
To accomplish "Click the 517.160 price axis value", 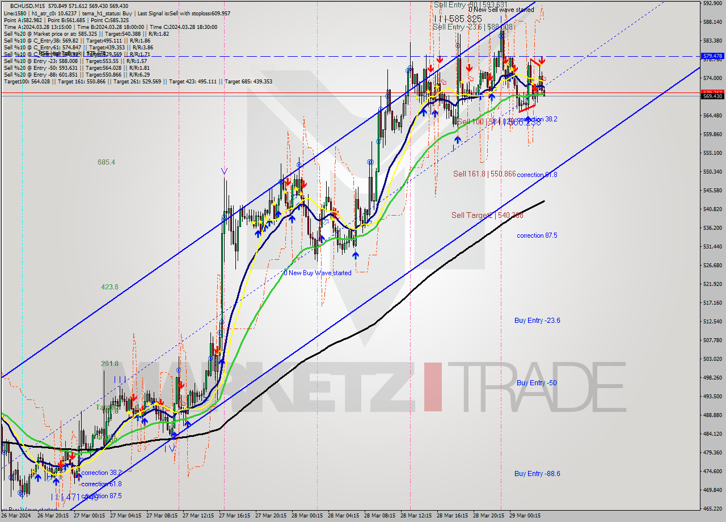I will tap(712, 303).
